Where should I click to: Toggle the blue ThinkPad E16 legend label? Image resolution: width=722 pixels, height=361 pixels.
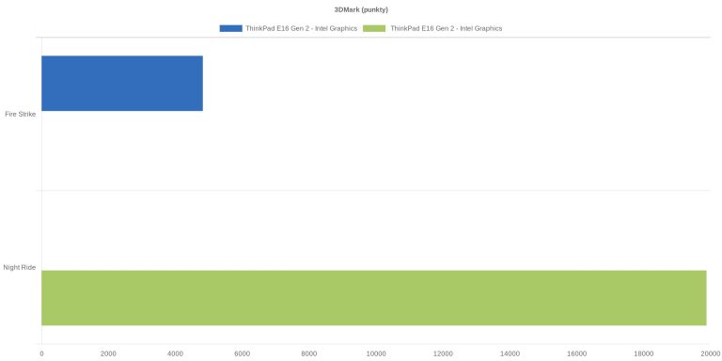(x=301, y=28)
